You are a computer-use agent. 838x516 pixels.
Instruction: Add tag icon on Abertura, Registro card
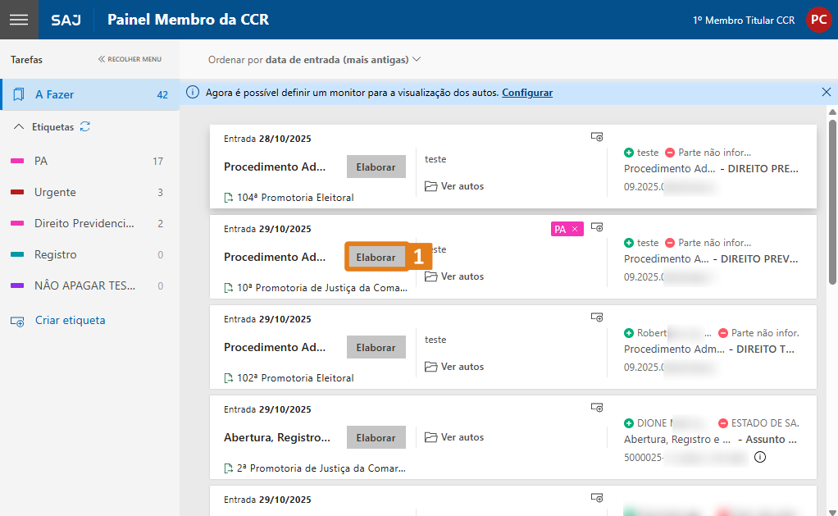tap(597, 408)
